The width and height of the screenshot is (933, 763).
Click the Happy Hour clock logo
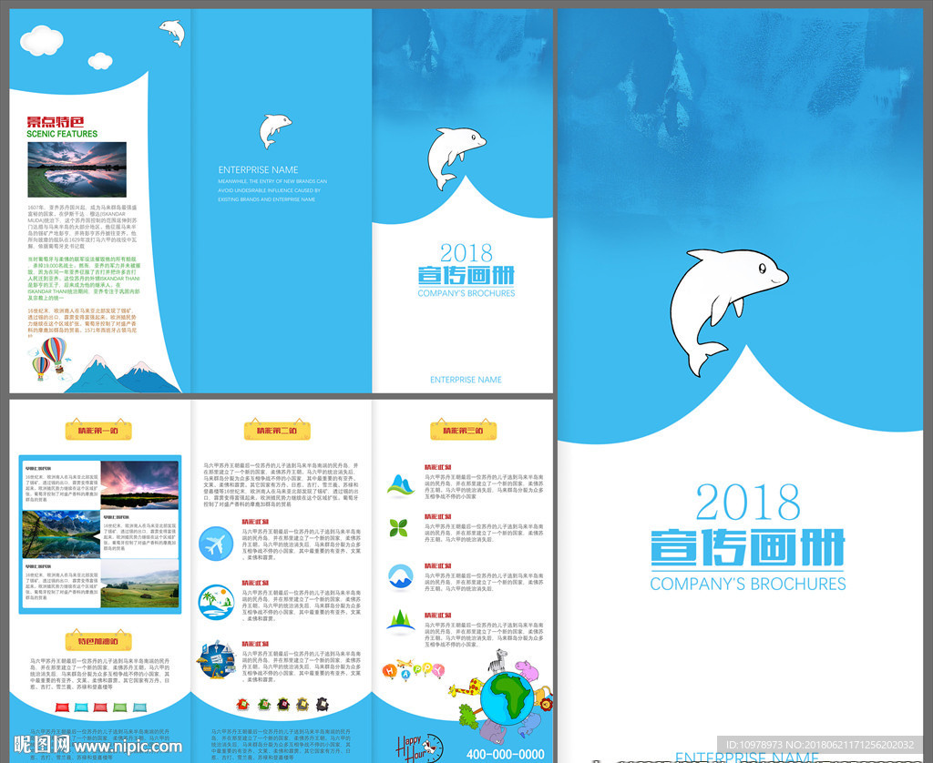pos(419,748)
